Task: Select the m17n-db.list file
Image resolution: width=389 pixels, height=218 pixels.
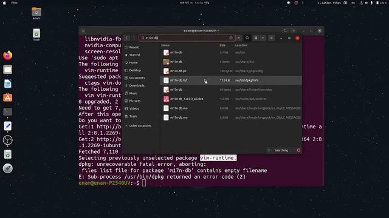Action: pyautogui.click(x=231, y=81)
